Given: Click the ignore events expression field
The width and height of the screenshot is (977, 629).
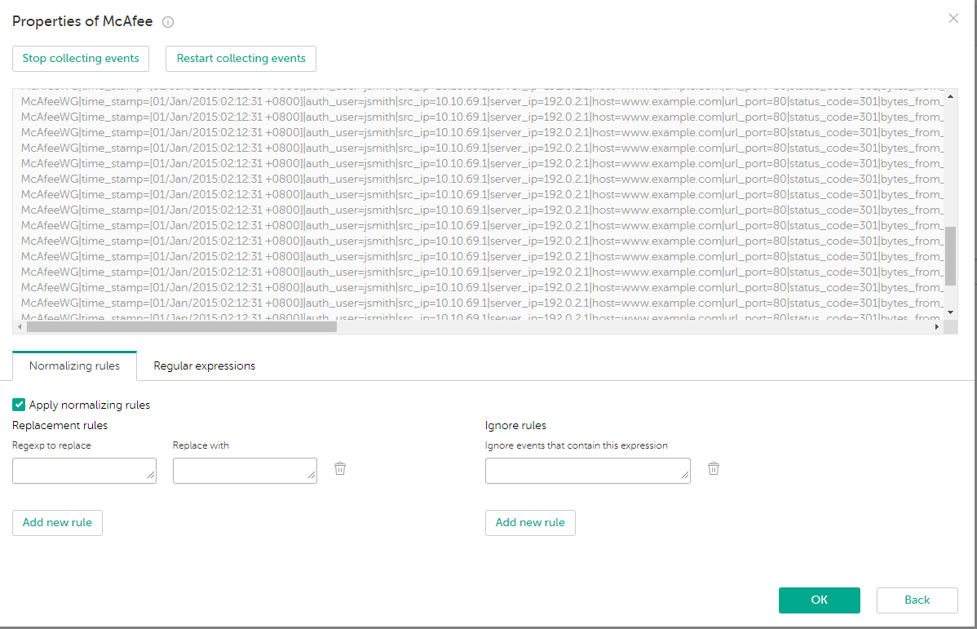Looking at the screenshot, I should [x=586, y=470].
